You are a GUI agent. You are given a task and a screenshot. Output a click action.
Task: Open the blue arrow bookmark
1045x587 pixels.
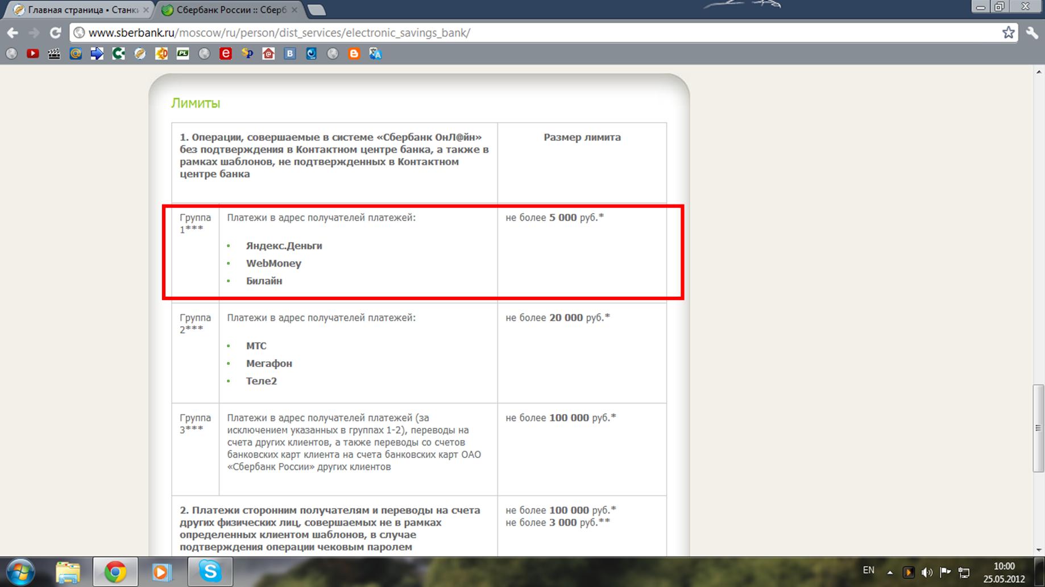pyautogui.click(x=97, y=53)
